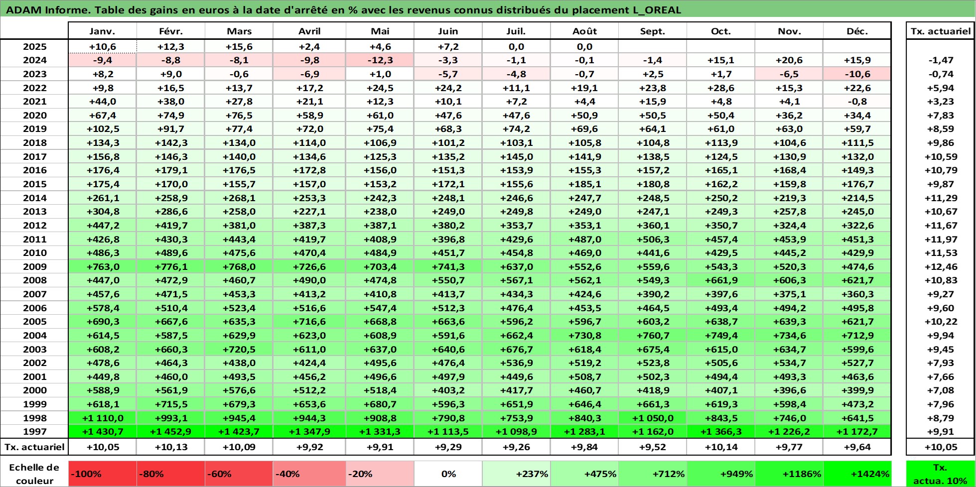The image size is (976, 487).
Task: Click the -40% color swatch
Action: 309,474
